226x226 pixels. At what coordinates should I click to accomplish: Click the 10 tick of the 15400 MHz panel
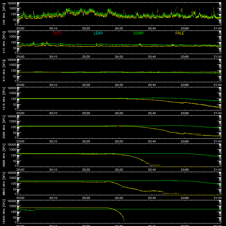pyautogui.click(x=14, y=218)
